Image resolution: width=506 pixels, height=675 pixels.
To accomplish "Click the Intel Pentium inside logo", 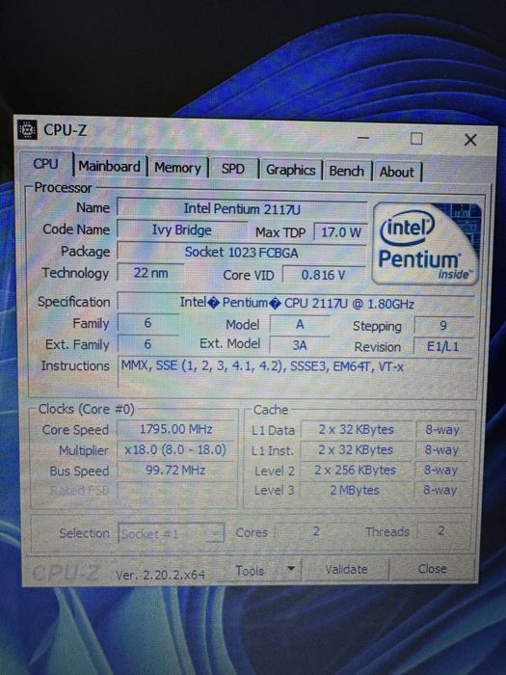I will (426, 244).
